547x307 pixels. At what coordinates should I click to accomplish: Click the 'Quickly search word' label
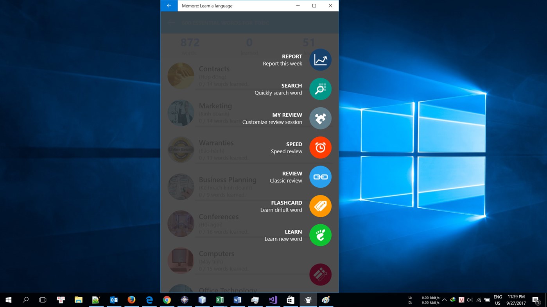[278, 93]
